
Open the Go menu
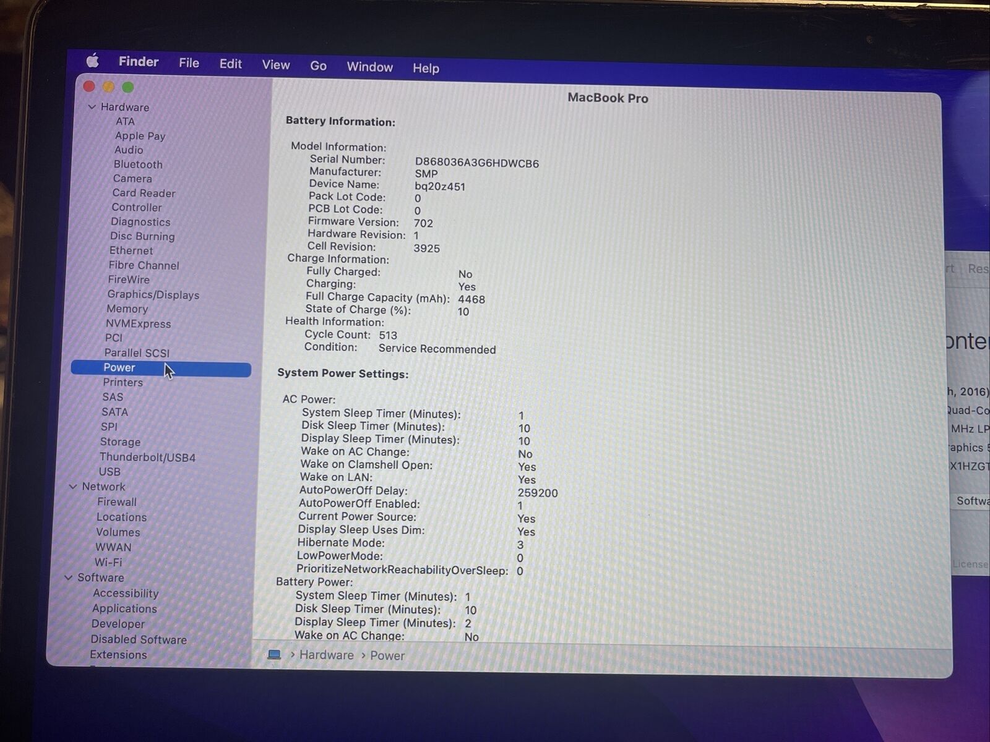318,66
